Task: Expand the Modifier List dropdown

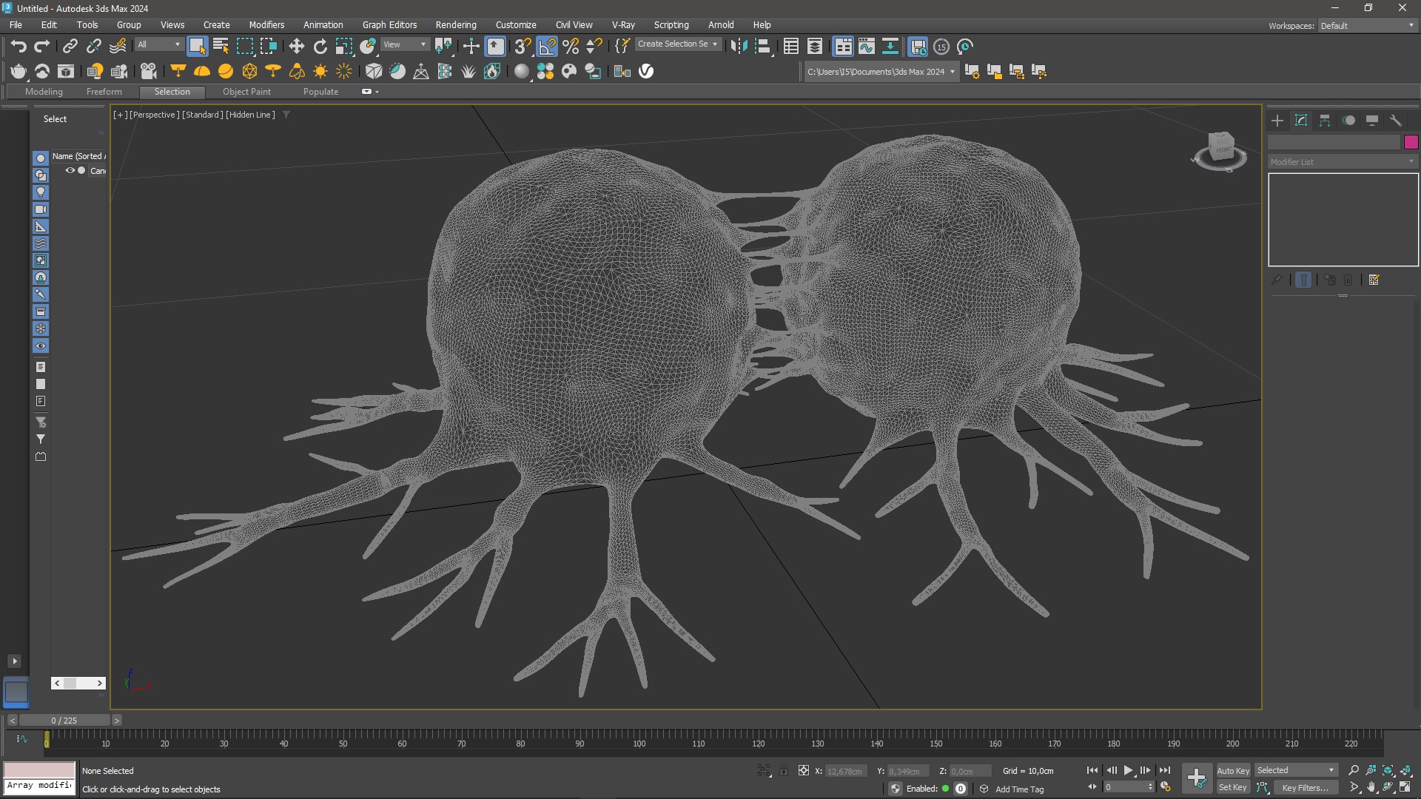Action: [x=1342, y=162]
